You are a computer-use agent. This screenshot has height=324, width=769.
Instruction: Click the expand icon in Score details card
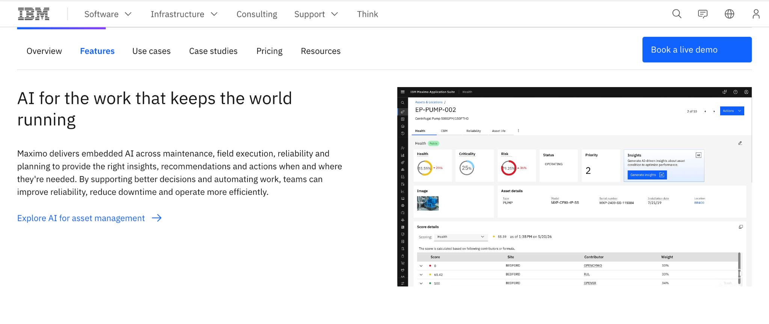tap(741, 227)
